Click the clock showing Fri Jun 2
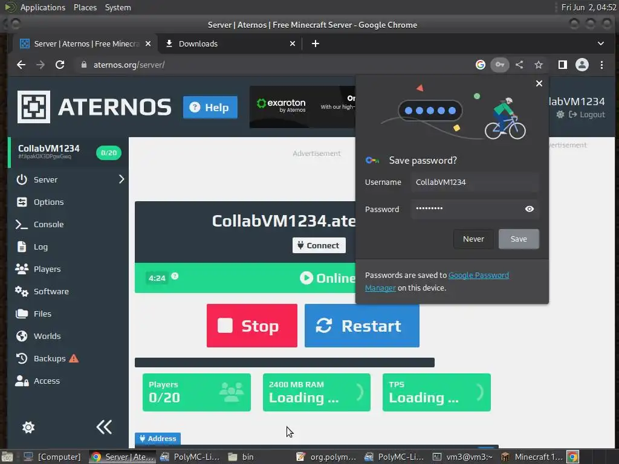 pos(589,7)
